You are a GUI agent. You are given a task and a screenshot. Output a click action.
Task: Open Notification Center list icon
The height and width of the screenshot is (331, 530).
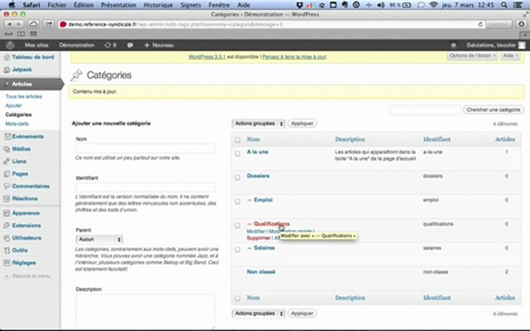[x=518, y=5]
